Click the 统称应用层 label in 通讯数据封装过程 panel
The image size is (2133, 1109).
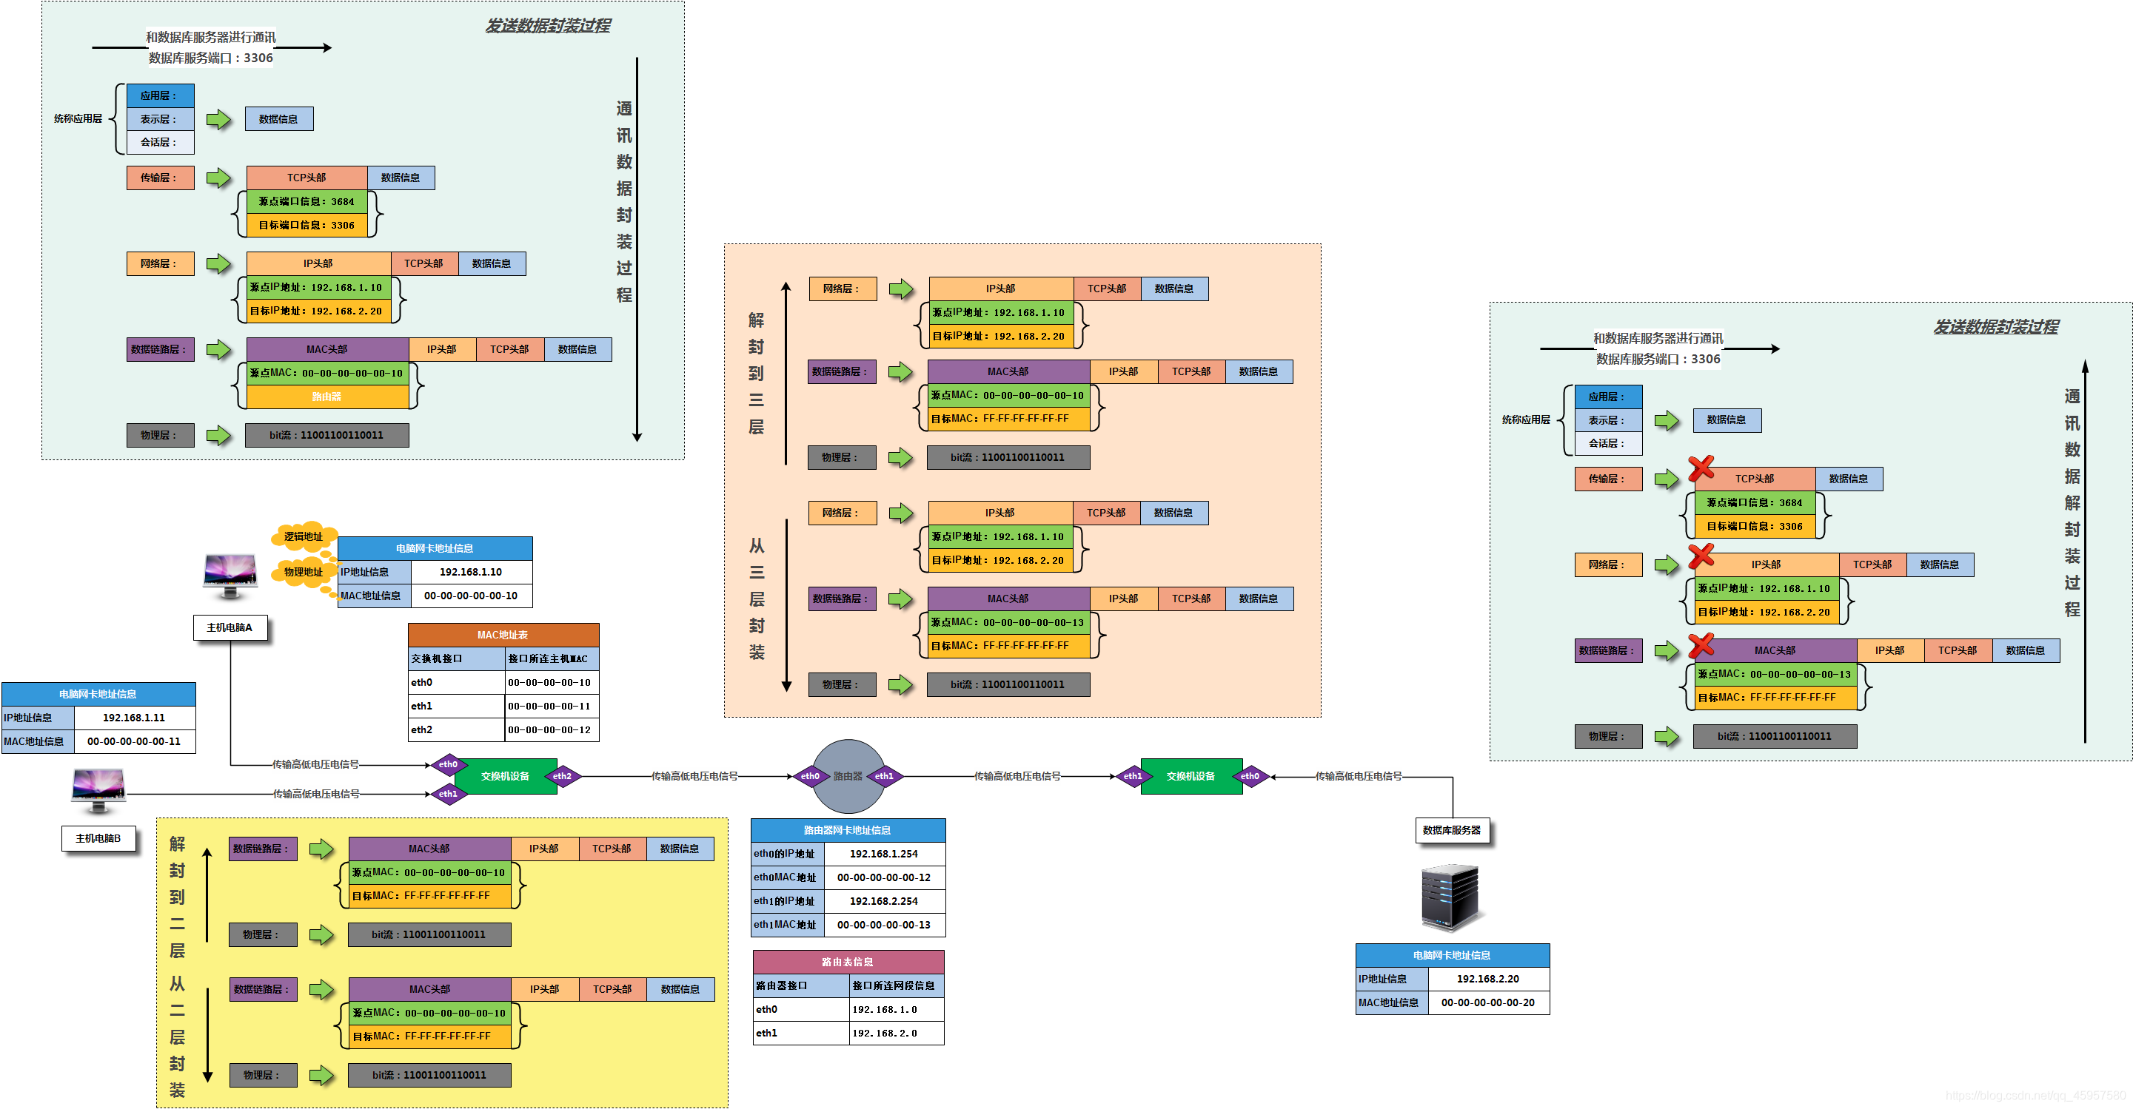pos(78,118)
